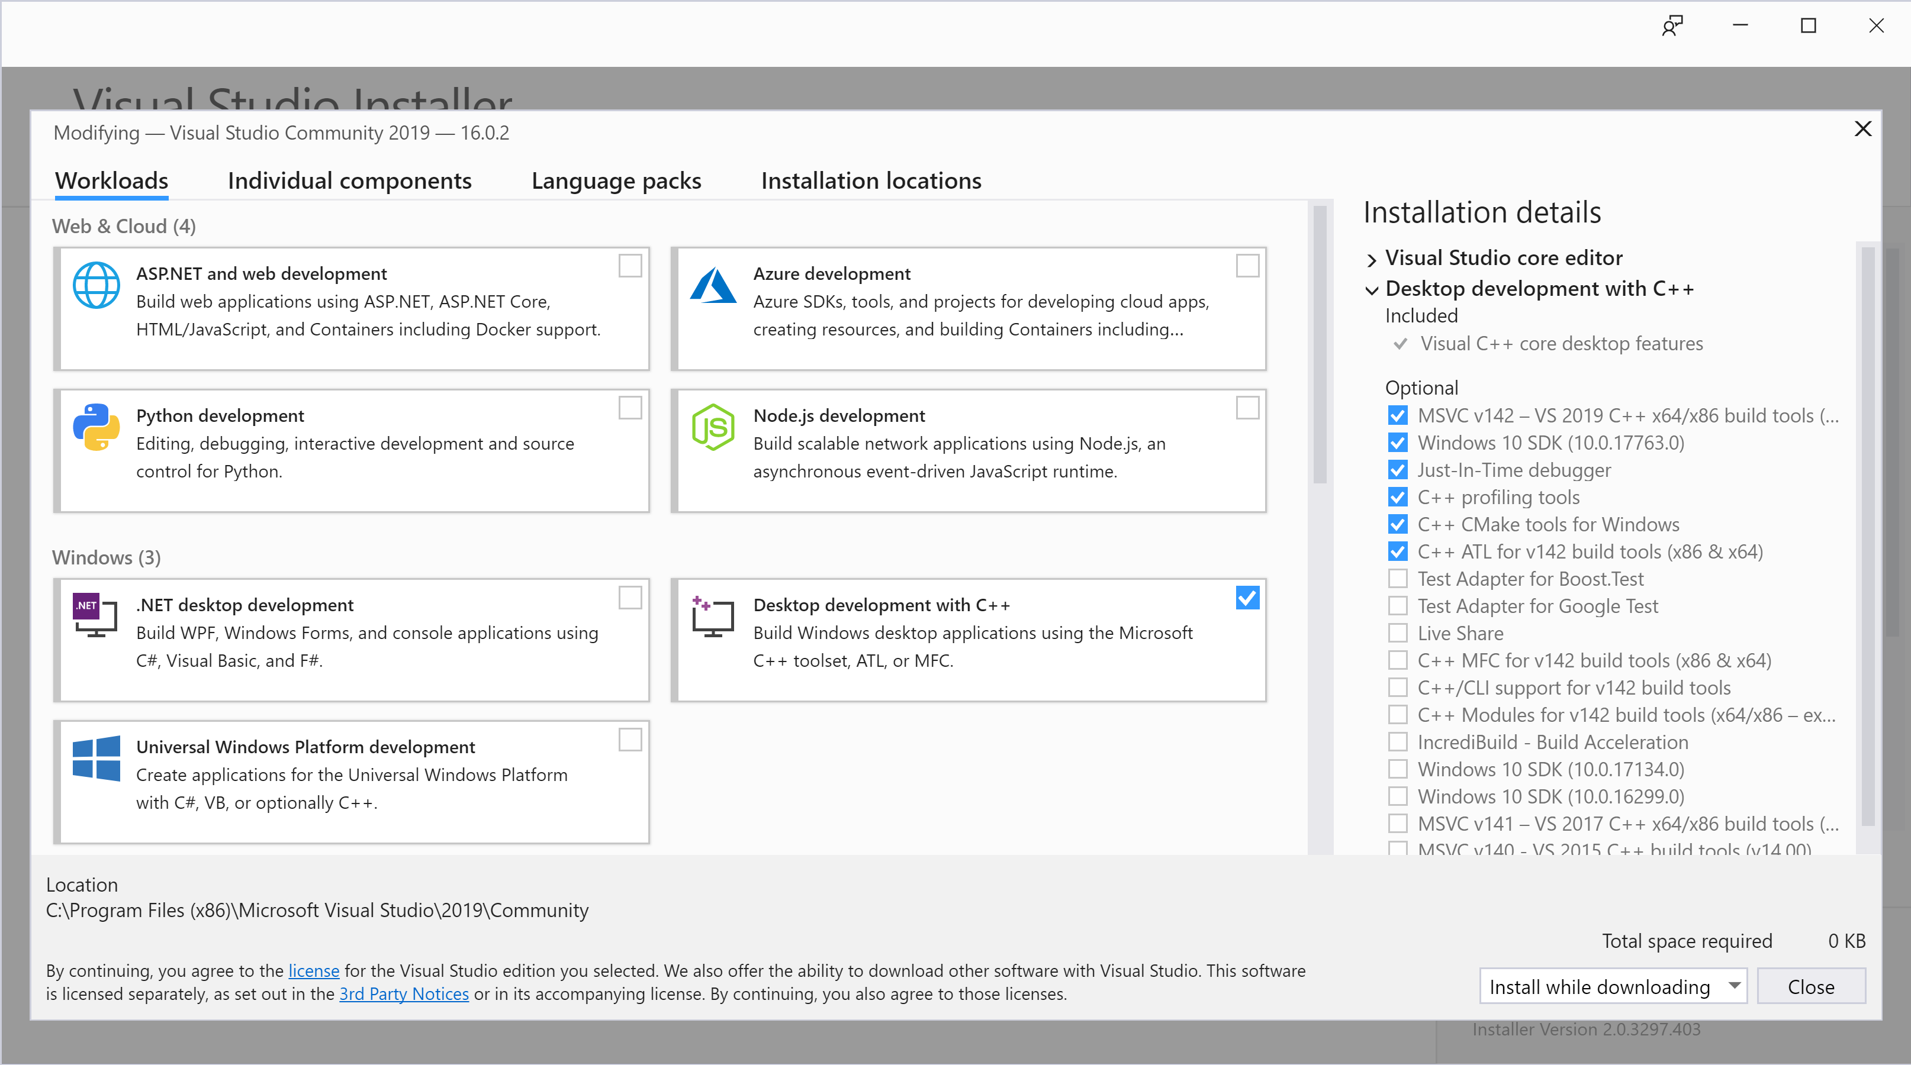This screenshot has height=1065, width=1911.
Task: Click the Azure development logo icon
Action: (x=713, y=286)
